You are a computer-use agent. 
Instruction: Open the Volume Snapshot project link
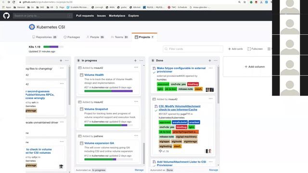tap(96, 109)
